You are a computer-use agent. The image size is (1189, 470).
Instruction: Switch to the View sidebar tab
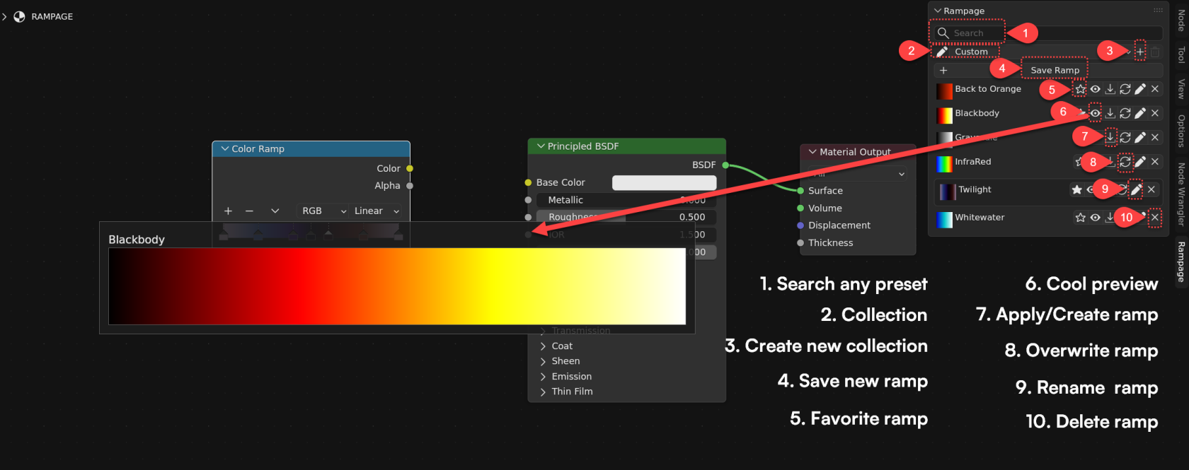[1181, 88]
